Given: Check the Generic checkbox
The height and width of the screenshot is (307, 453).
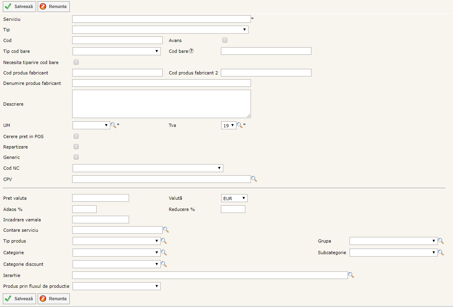Looking at the screenshot, I should [76, 157].
